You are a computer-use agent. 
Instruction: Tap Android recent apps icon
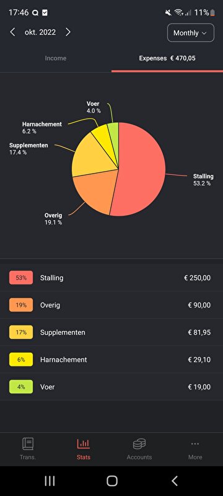coord(50,481)
